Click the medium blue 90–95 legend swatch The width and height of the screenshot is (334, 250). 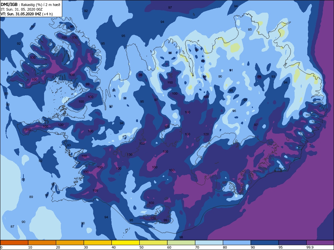pyautogui.click(x=265, y=243)
